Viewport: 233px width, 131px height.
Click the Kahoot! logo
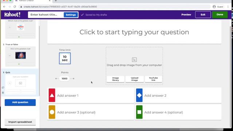pos(12,15)
